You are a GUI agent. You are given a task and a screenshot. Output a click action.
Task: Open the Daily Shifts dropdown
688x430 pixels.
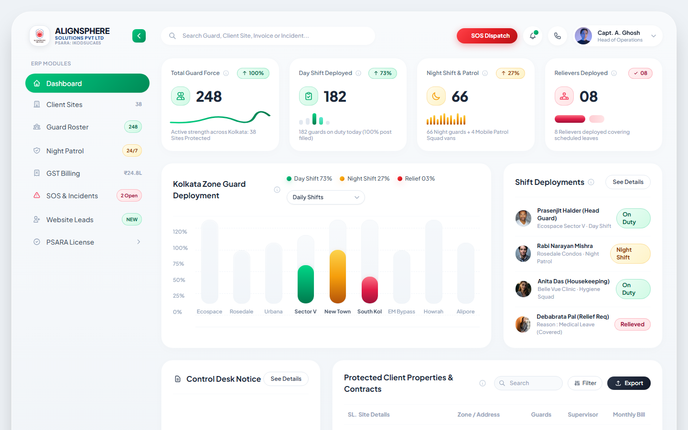click(x=326, y=197)
